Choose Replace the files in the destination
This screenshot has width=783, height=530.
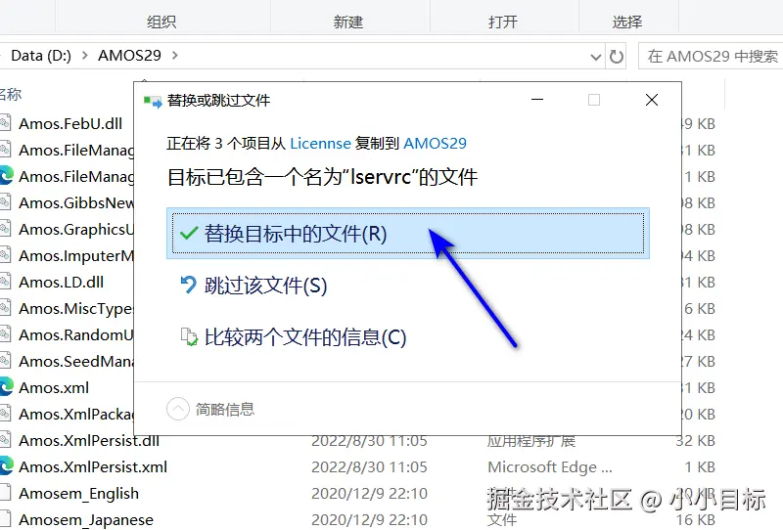tap(407, 234)
